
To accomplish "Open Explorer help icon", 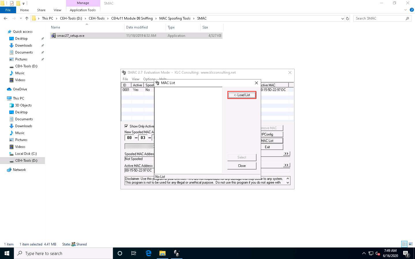I will 412,10.
